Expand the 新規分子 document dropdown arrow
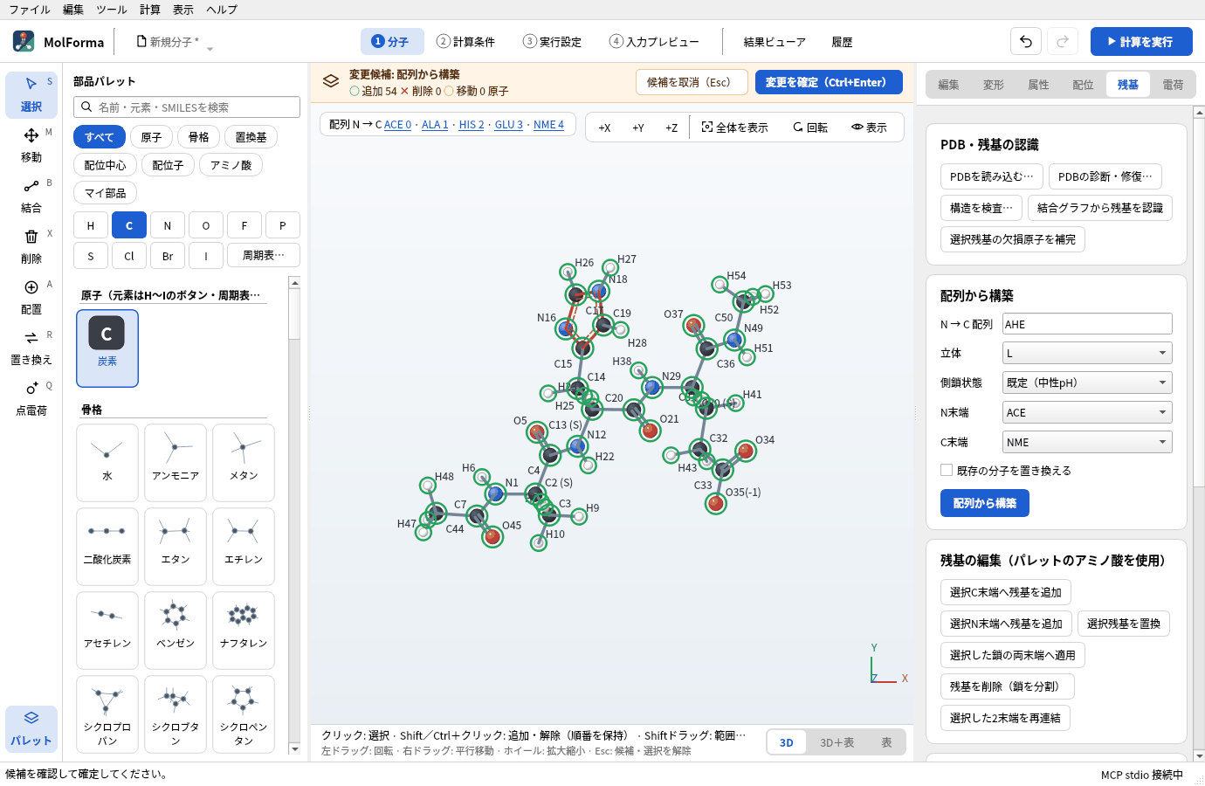Screen dimensions: 1205x786 210,48
